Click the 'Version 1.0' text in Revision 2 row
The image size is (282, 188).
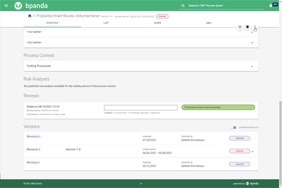click(x=73, y=149)
